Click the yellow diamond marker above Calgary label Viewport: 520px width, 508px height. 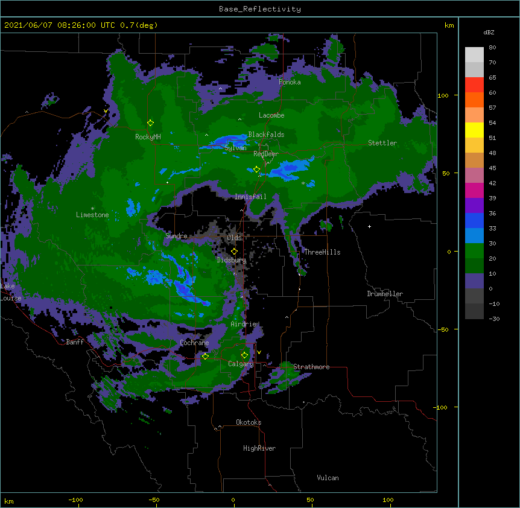point(244,355)
